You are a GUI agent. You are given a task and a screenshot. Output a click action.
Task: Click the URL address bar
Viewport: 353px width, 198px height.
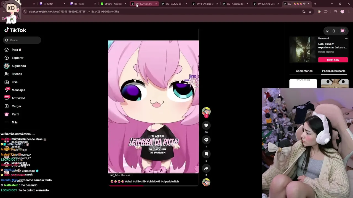pos(163,12)
